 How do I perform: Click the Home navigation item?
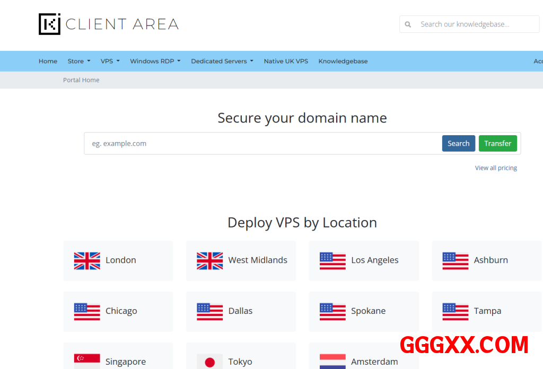click(48, 61)
